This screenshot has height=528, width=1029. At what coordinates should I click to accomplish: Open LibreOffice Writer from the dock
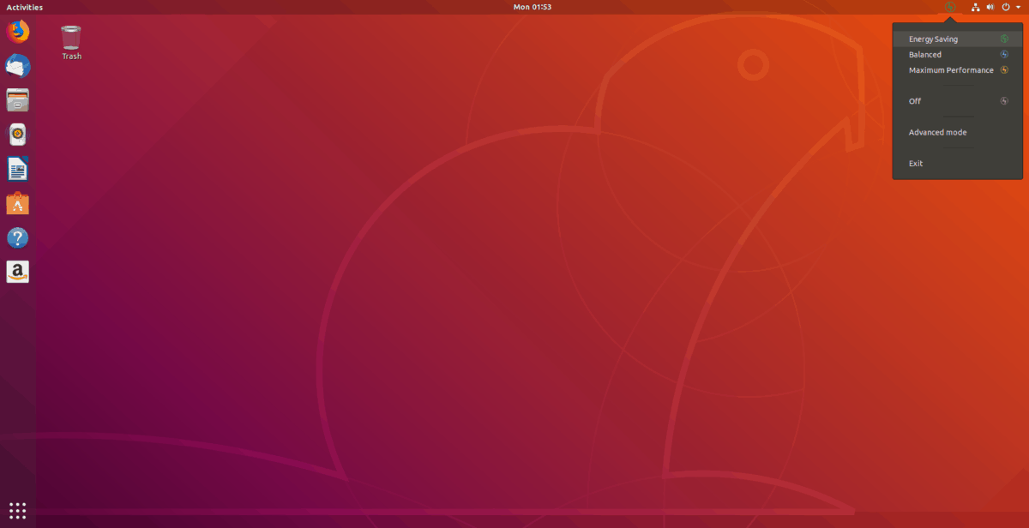[17, 169]
